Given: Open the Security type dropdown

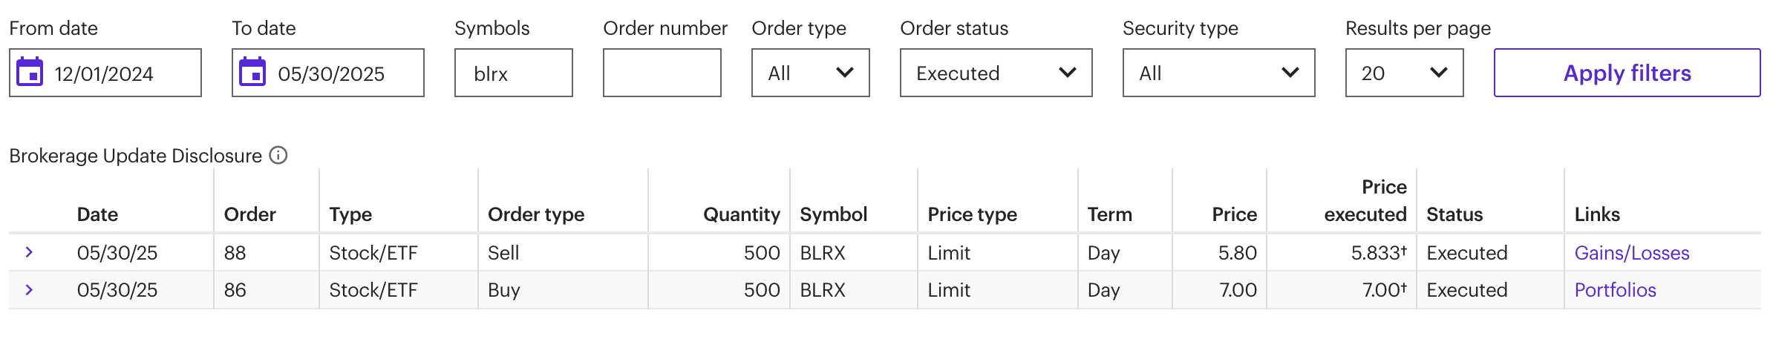Looking at the screenshot, I should click(1218, 73).
